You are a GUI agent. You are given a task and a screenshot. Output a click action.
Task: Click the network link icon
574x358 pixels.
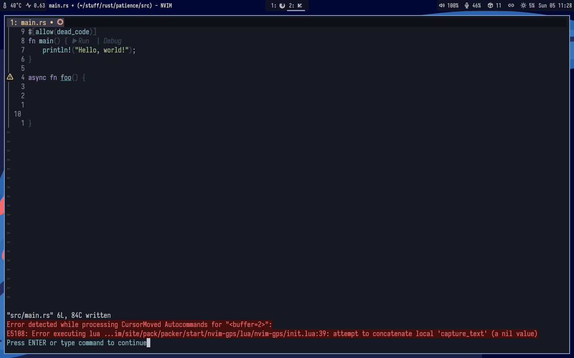pos(511,6)
